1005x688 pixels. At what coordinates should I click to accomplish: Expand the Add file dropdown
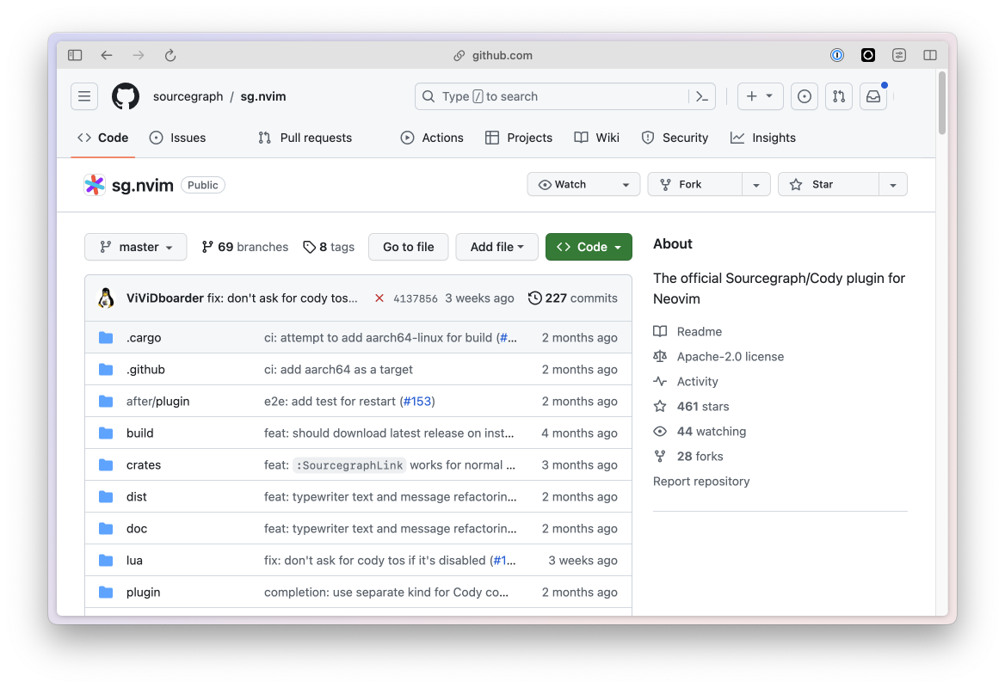click(x=496, y=247)
